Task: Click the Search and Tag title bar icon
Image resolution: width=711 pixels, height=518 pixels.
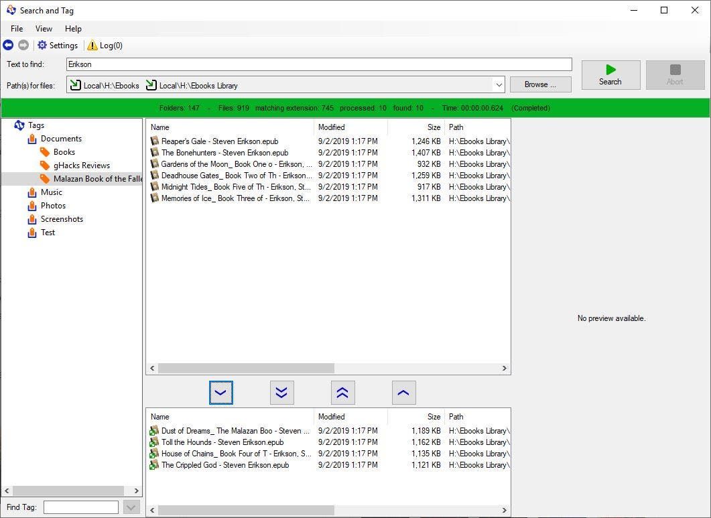Action: [11, 9]
